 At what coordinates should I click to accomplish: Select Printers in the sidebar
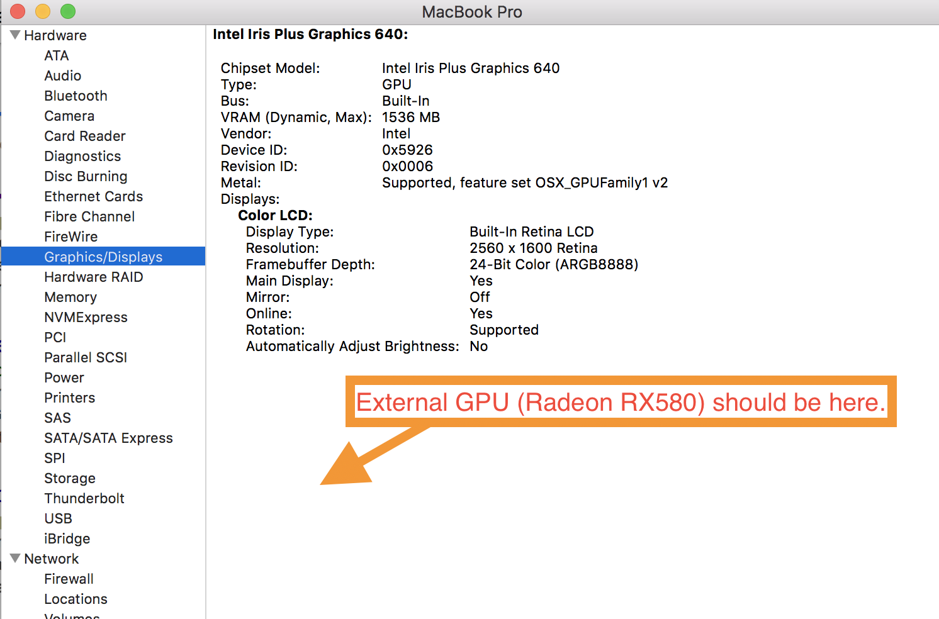click(x=70, y=398)
